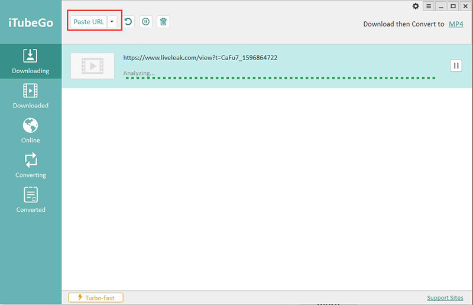The height and width of the screenshot is (305, 473).
Task: Open the hamburger menu icon
Action: coord(428,6)
